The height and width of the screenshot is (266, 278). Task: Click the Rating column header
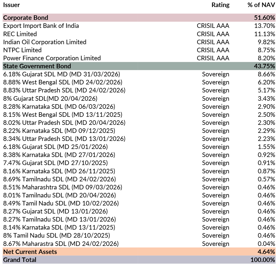(x=220, y=5)
